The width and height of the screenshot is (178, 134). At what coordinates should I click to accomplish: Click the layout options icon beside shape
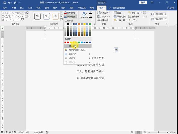click(x=116, y=50)
